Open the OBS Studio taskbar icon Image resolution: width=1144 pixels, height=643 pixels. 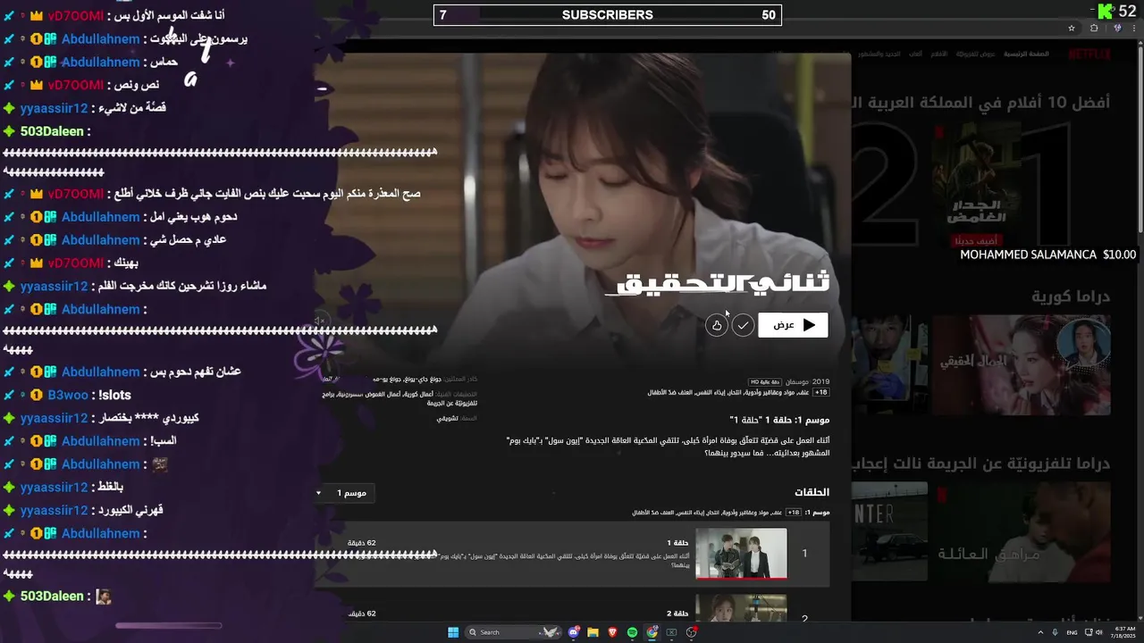coord(691,632)
